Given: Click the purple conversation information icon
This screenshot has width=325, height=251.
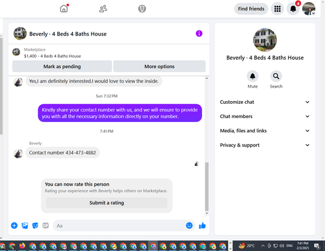Looking at the screenshot, I should [199, 34].
